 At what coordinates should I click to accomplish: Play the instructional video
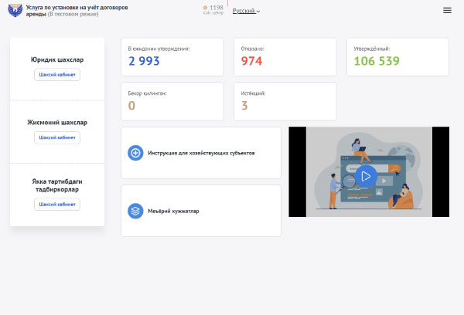[367, 175]
